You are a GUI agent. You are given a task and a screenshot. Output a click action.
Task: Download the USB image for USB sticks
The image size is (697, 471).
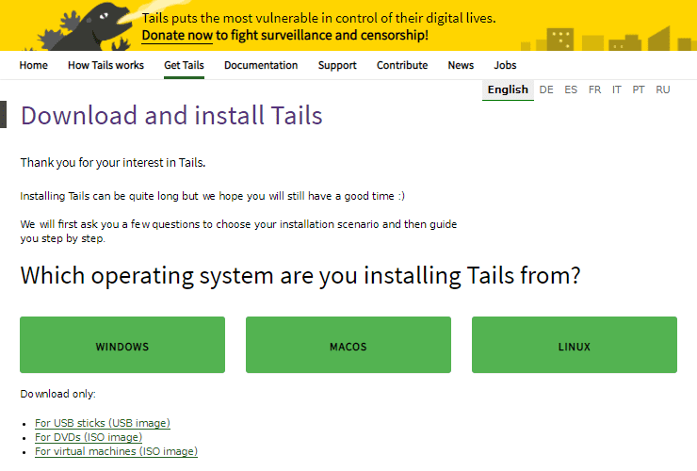(103, 423)
